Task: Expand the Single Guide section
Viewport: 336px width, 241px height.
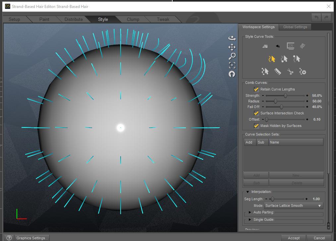Action: point(250,219)
